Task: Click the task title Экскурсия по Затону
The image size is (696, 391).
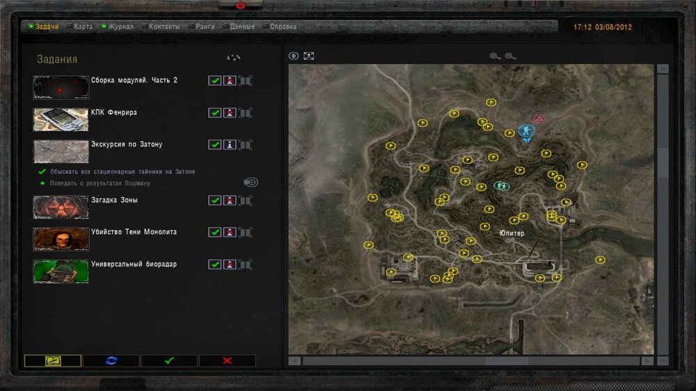Action: [127, 144]
